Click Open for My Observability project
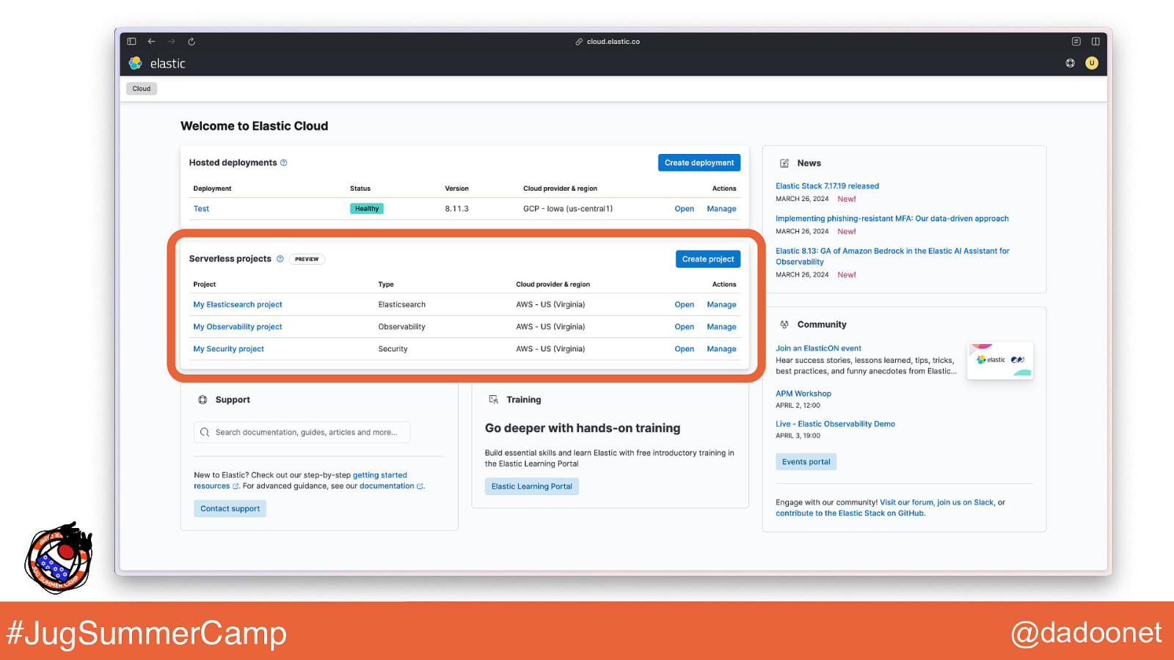 click(685, 327)
